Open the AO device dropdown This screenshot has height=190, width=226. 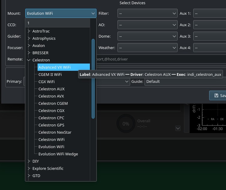pyautogui.click(x=148, y=25)
